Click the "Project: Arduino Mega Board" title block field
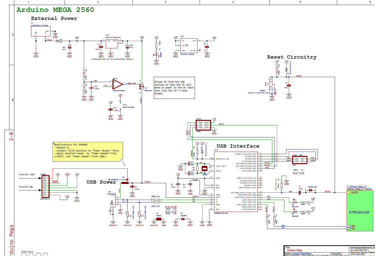This screenshot has width=375, height=256. 298,254
